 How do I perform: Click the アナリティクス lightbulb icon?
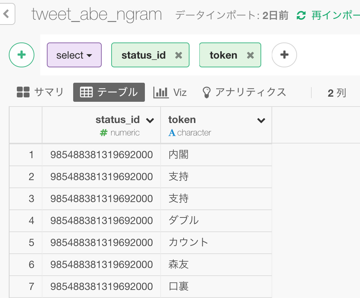[206, 92]
